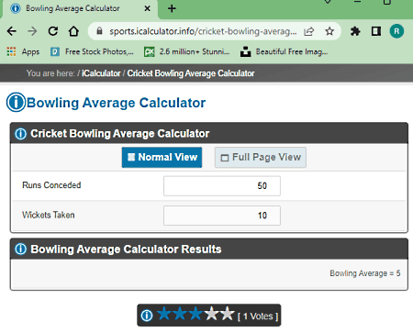
Task: Open Free Stock Photos bookmark
Action: 92,51
